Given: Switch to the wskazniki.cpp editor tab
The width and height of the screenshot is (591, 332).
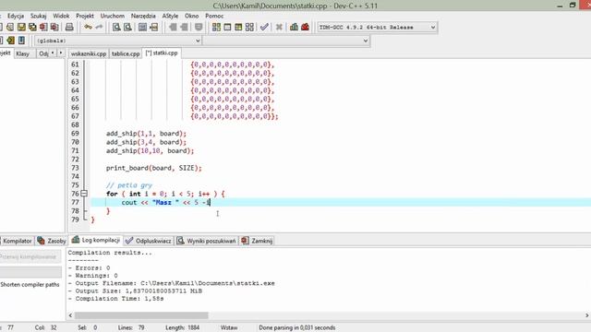Looking at the screenshot, I should pyautogui.click(x=89, y=53).
